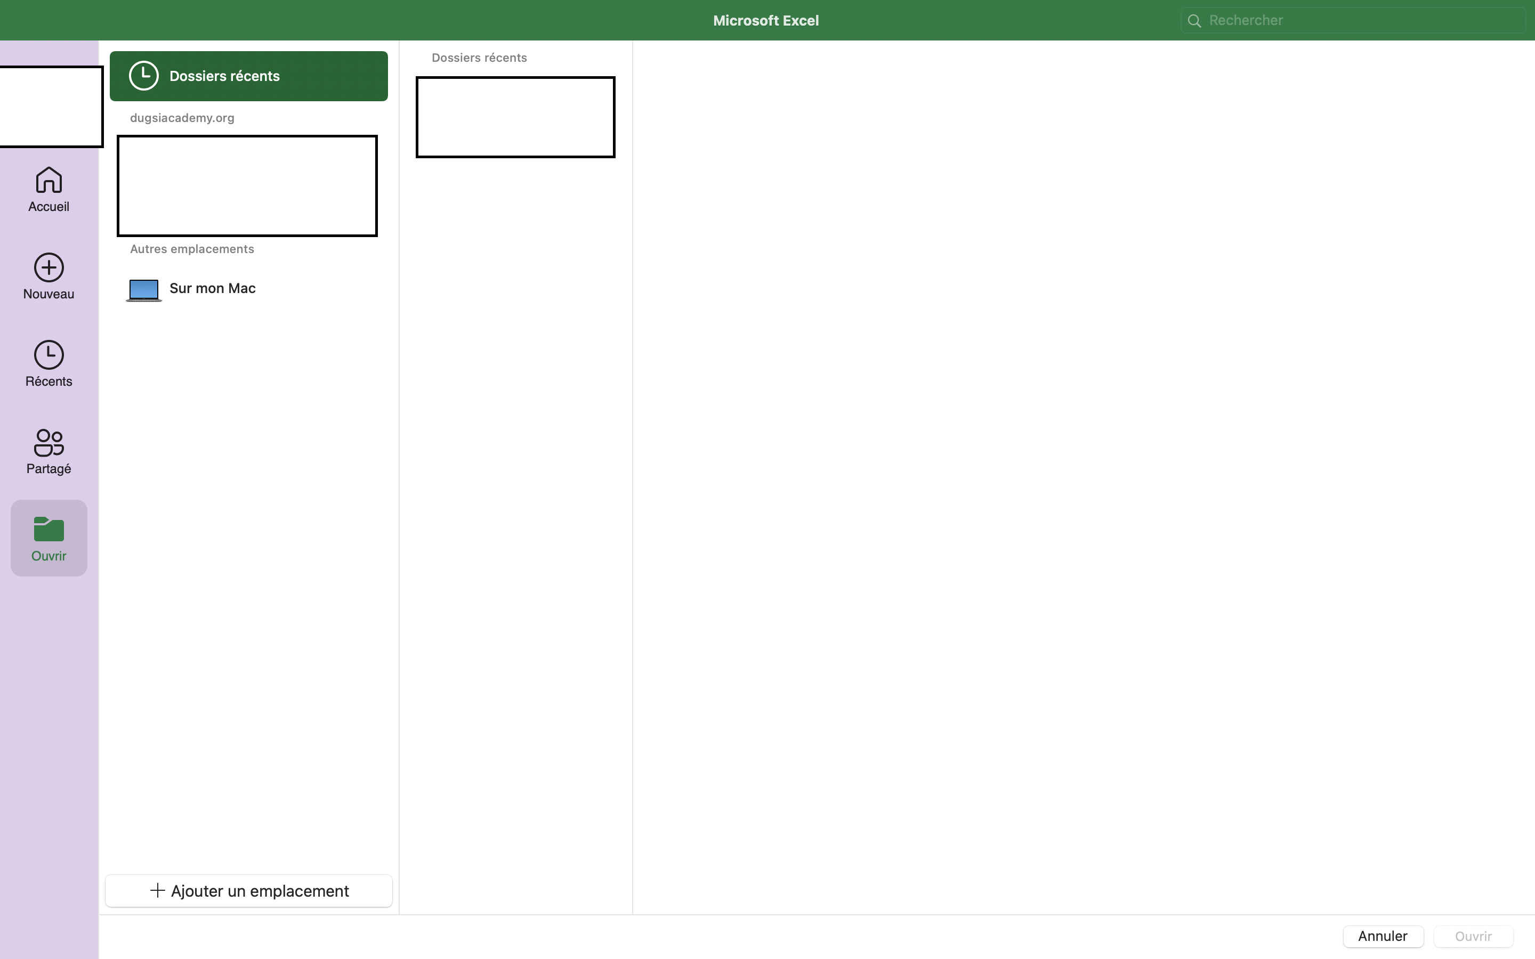Click the clock icon in Dossiers récents
Image resolution: width=1535 pixels, height=959 pixels.
[144, 76]
